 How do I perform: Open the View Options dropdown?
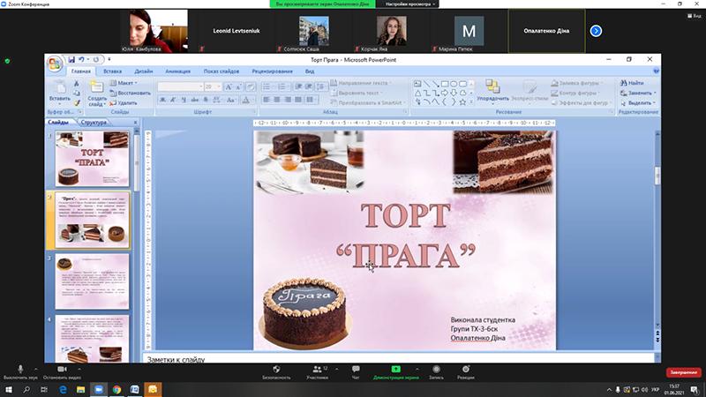coord(406,4)
